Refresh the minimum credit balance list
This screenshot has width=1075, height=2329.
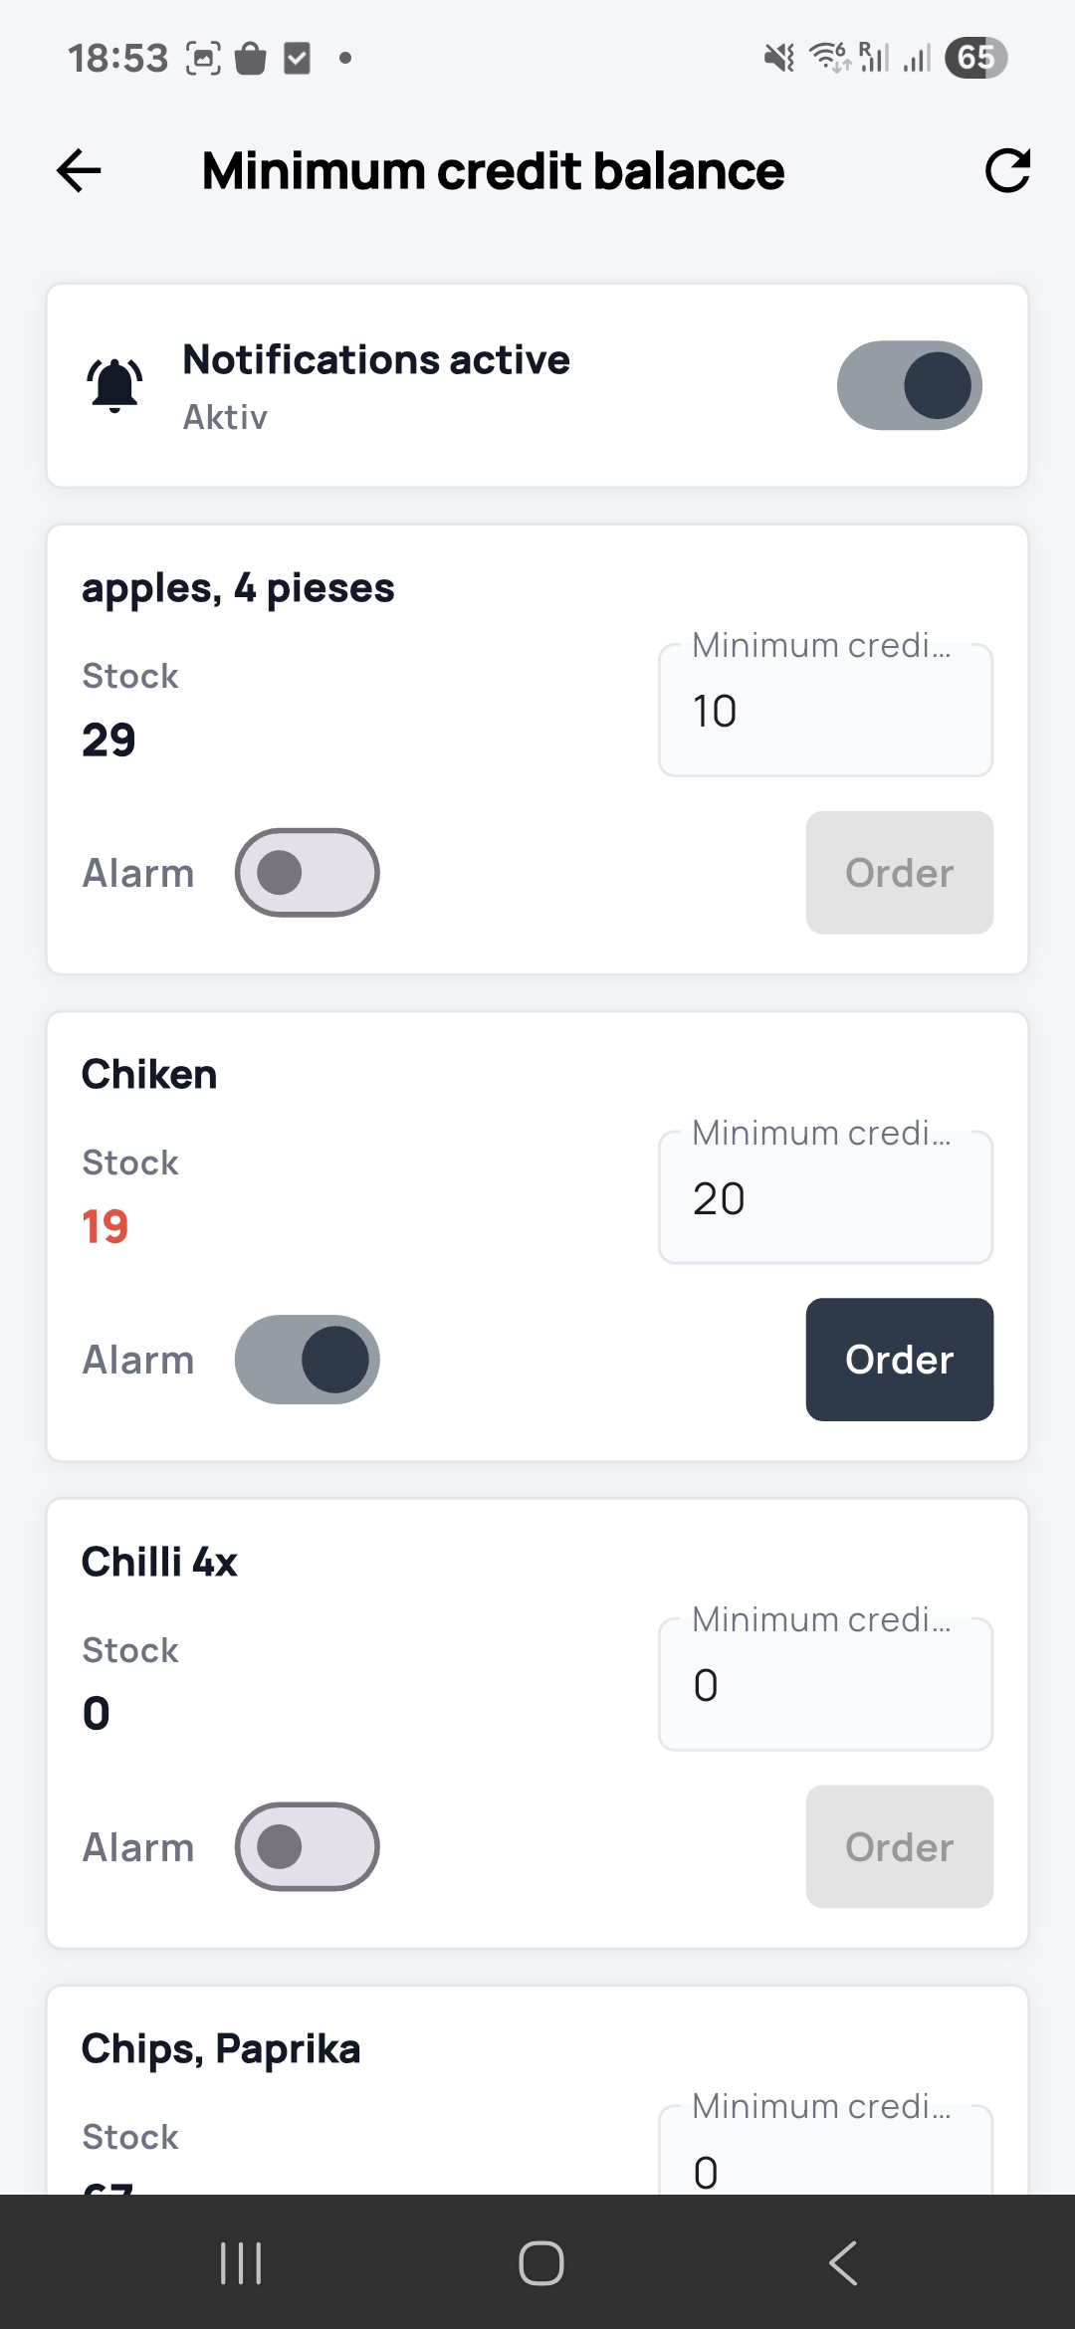(1006, 171)
